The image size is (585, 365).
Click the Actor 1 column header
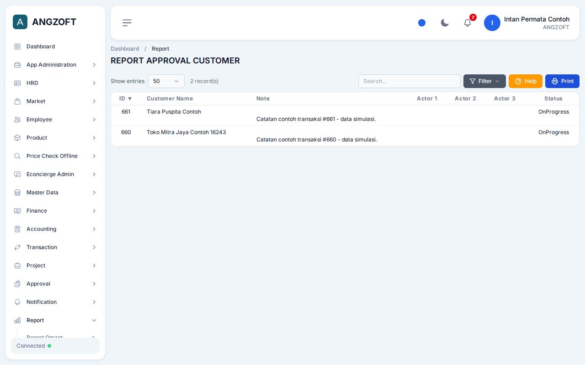[427, 99]
